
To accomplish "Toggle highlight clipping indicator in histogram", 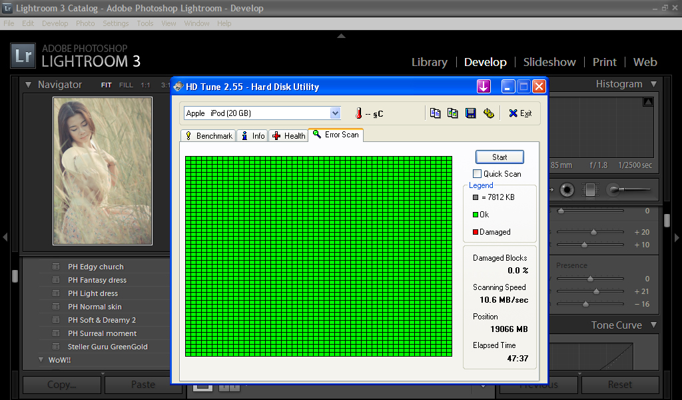I will pos(648,102).
